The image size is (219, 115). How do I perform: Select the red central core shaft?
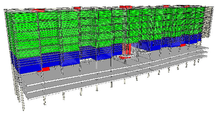pyautogui.click(x=126, y=49)
